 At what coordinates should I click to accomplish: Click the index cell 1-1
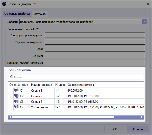point(61,91)
